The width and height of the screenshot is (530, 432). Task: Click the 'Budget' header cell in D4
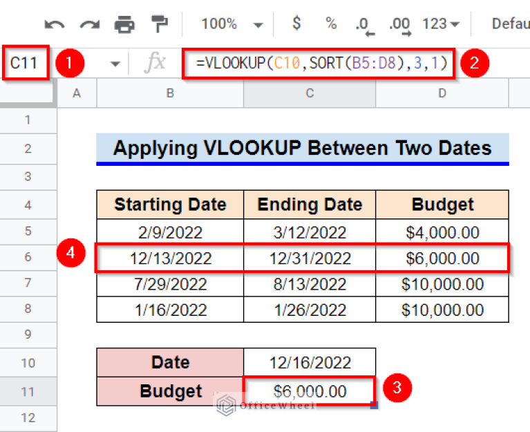[442, 205]
